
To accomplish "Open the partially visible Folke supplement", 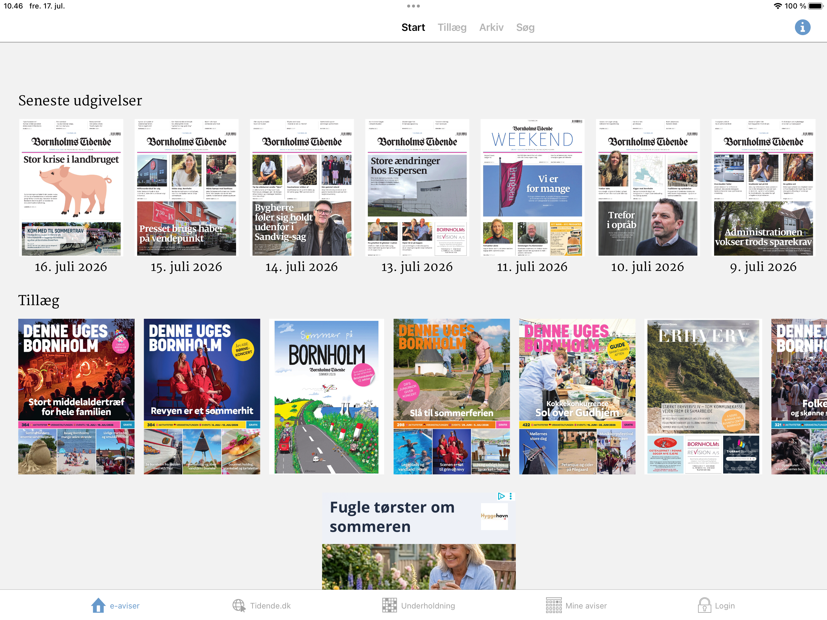I will [x=799, y=396].
